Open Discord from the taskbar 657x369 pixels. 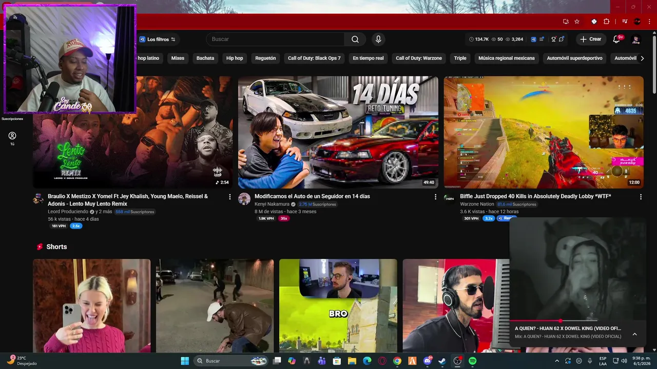(x=427, y=361)
